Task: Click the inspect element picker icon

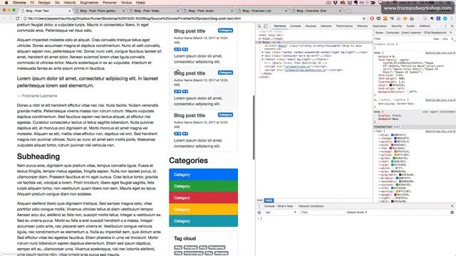Action: (x=259, y=26)
